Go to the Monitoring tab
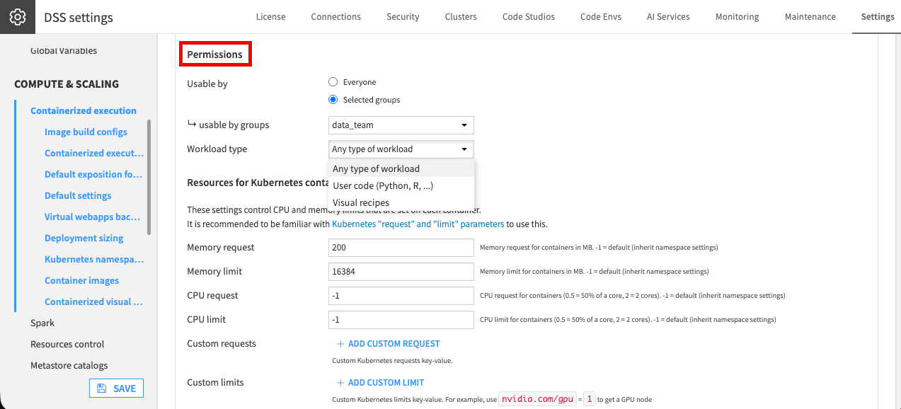 coord(738,17)
